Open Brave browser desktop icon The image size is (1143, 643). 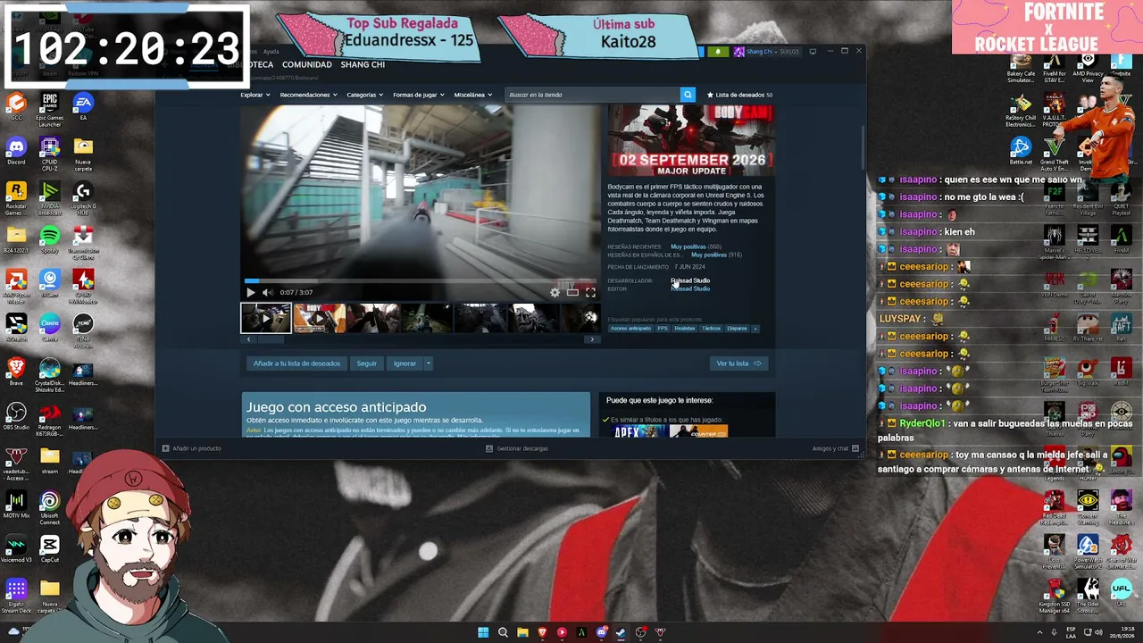click(x=16, y=371)
